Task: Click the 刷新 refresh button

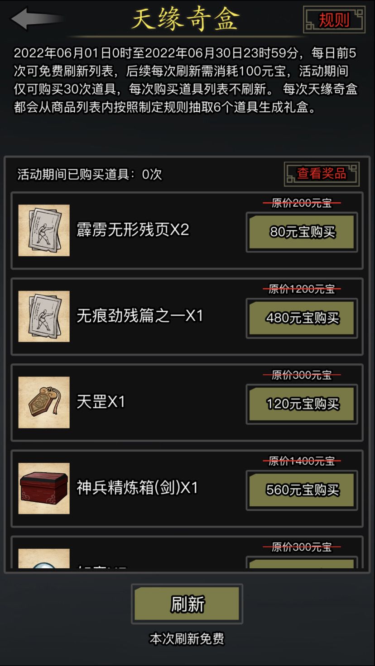Action: [187, 604]
